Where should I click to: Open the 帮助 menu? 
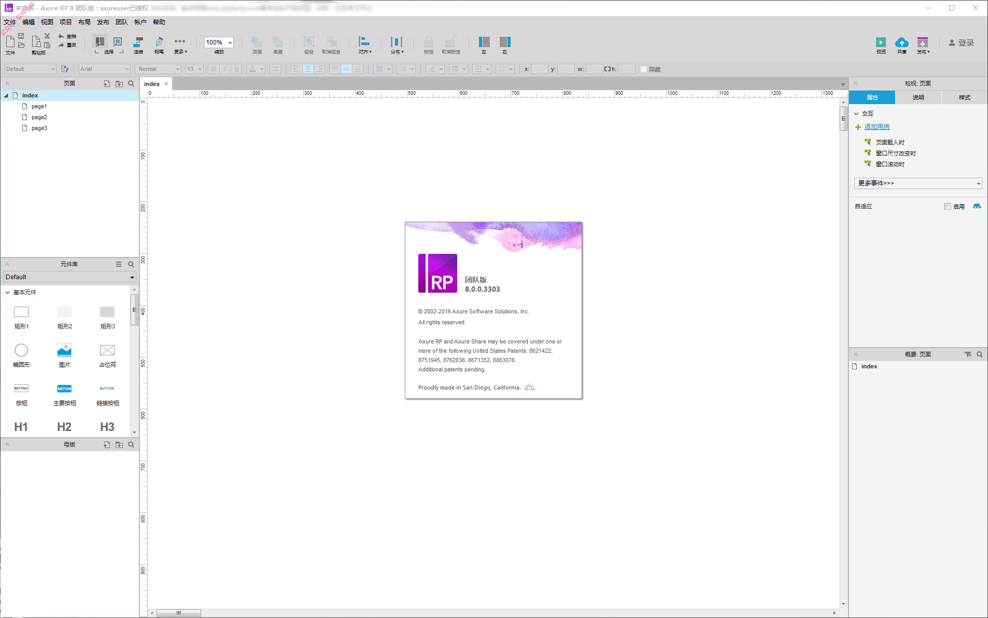159,22
